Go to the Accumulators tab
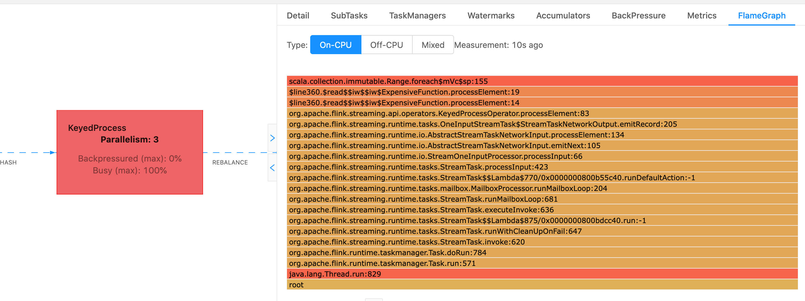 tap(563, 15)
